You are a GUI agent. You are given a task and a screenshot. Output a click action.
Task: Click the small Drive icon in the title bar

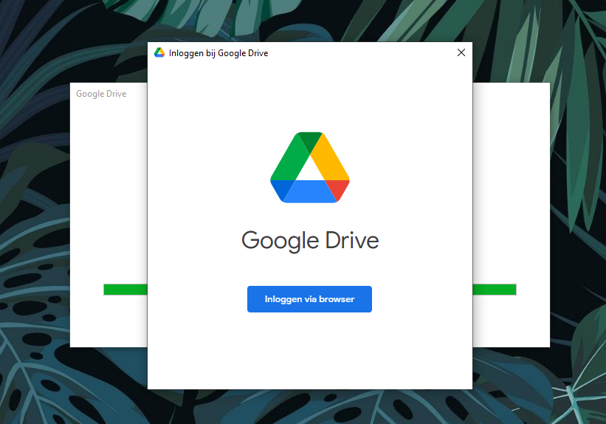[x=159, y=52]
